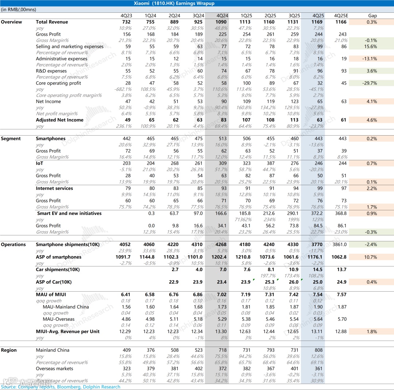Click the Mainland China 4Q25 value 808

(318, 350)
